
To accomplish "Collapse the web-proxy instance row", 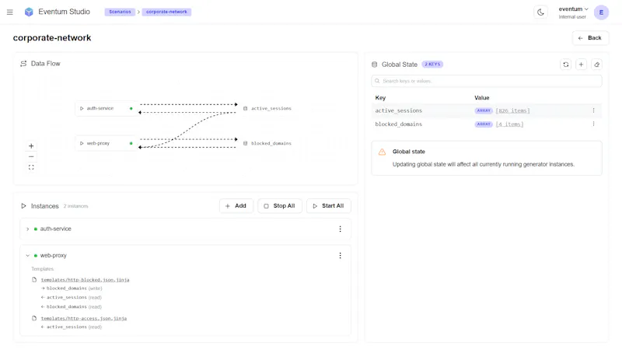I will (27, 256).
